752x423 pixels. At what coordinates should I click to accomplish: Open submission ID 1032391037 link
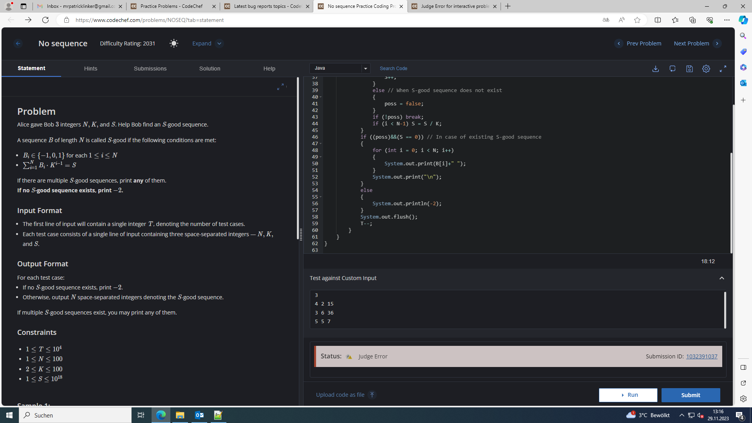point(701,356)
